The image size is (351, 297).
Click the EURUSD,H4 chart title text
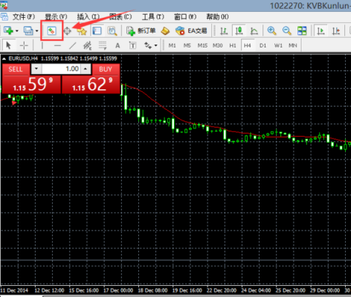[x=23, y=59]
